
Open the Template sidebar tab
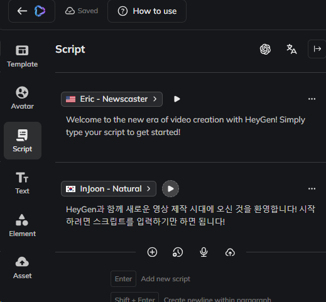23,57
